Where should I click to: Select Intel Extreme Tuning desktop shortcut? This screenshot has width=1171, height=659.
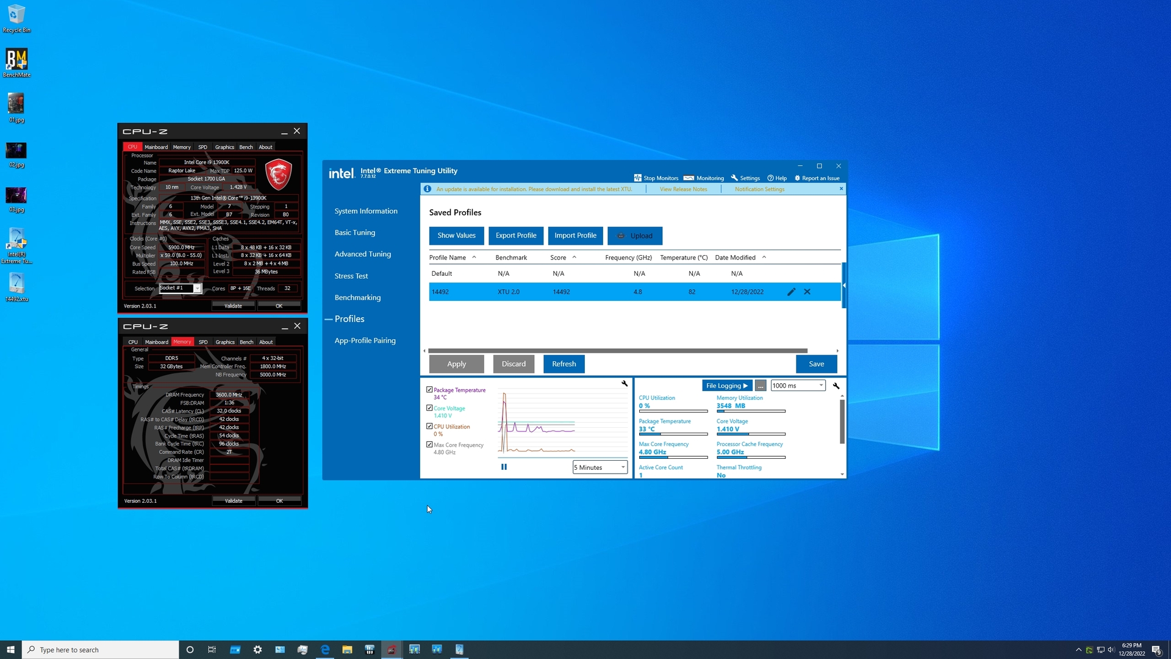[16, 246]
